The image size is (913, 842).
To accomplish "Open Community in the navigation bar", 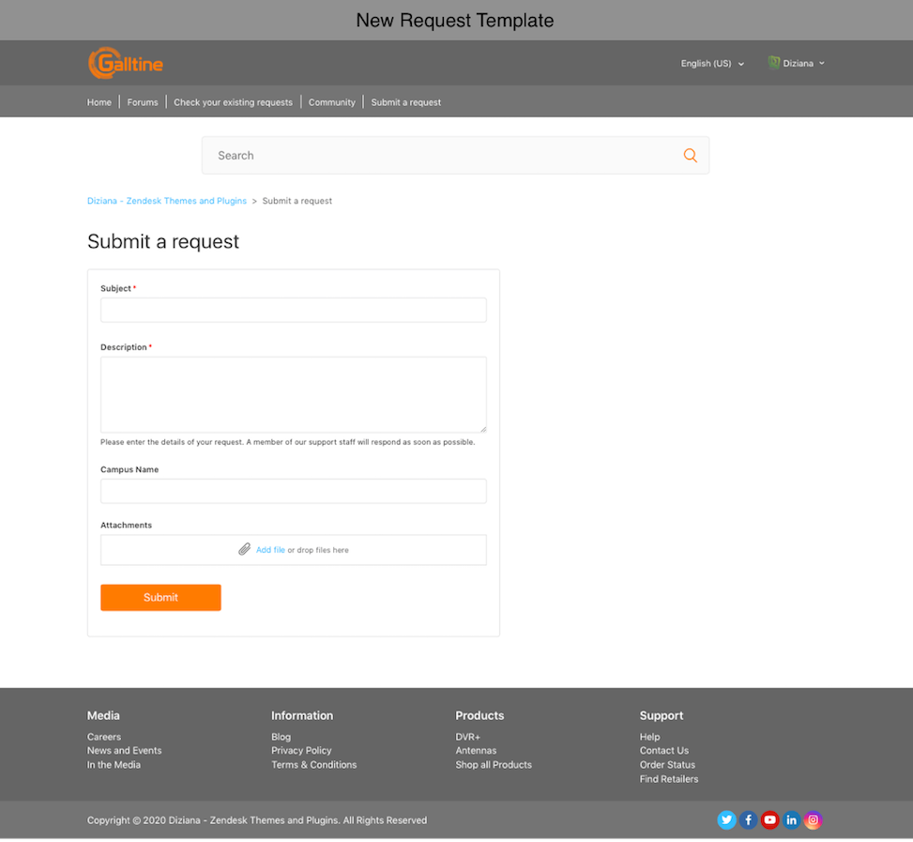I will point(332,102).
